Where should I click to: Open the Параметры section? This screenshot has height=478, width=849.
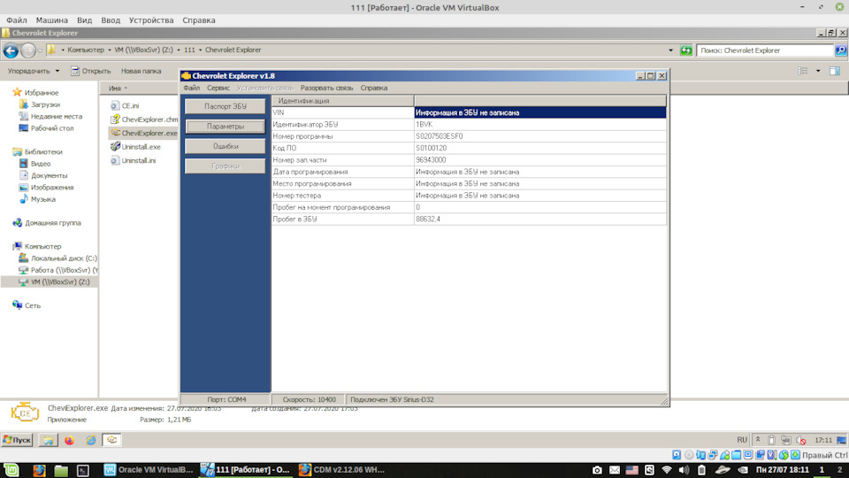click(x=226, y=127)
